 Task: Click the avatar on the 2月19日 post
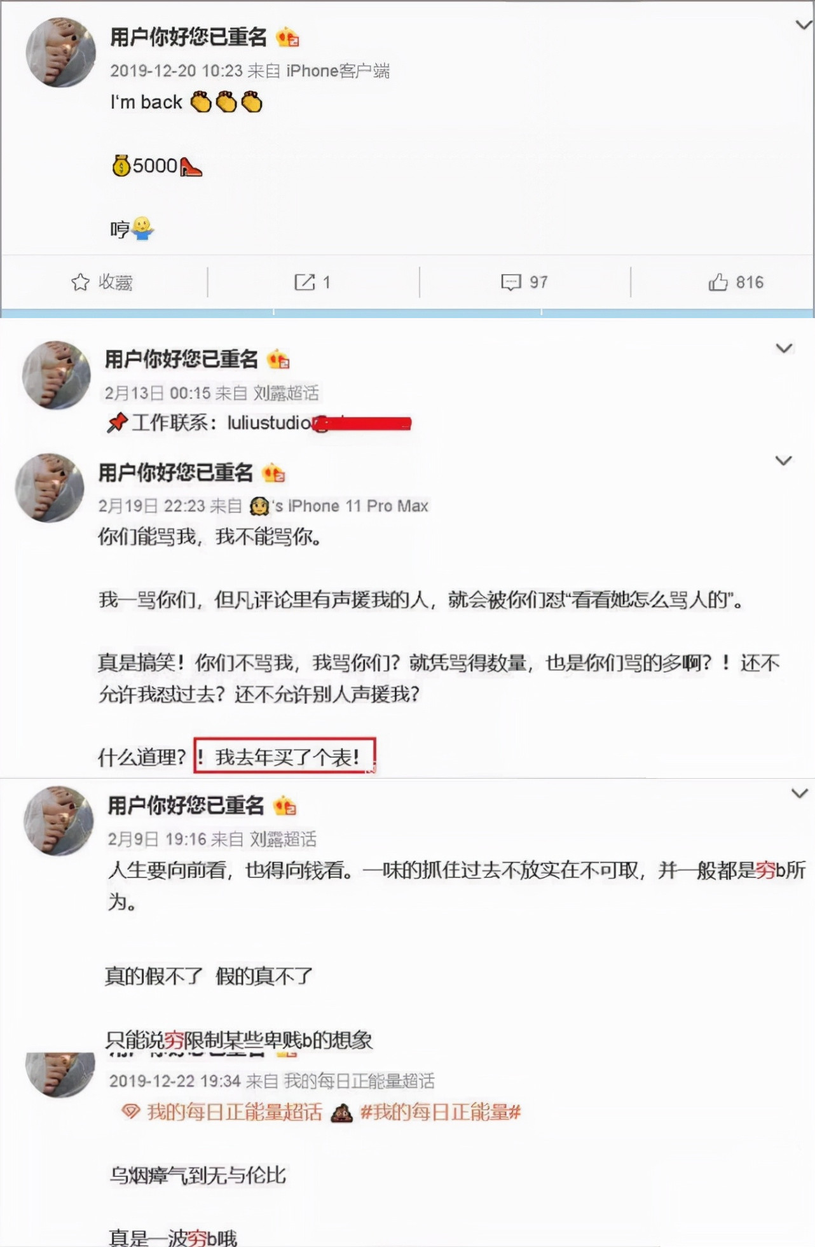[50, 488]
